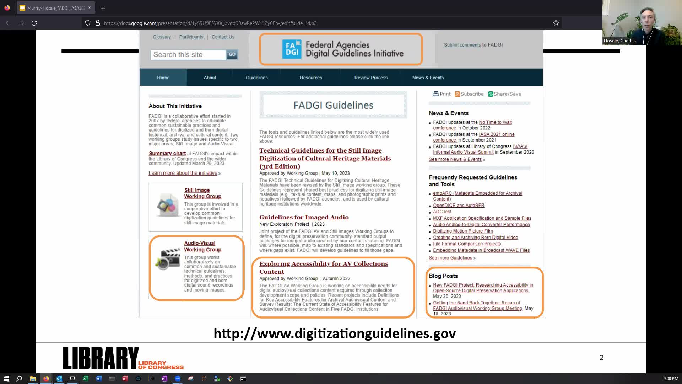
Task: Click the Subscribe RSS icon
Action: 458,94
